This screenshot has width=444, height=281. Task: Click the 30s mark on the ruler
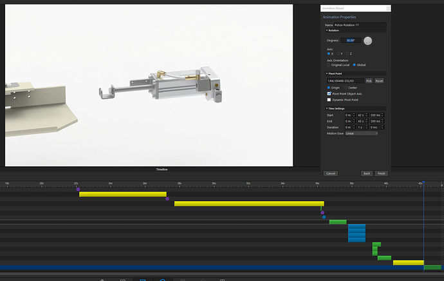[x=214, y=184]
